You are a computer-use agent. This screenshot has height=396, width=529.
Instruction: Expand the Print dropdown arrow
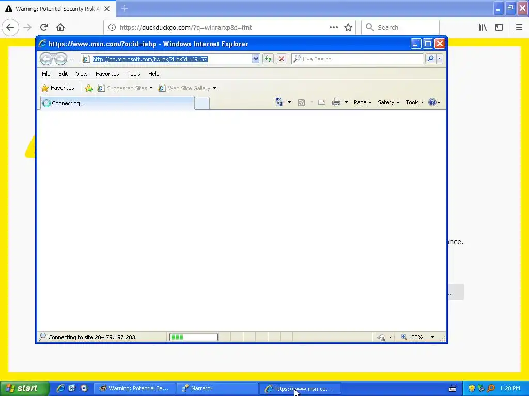click(x=346, y=102)
